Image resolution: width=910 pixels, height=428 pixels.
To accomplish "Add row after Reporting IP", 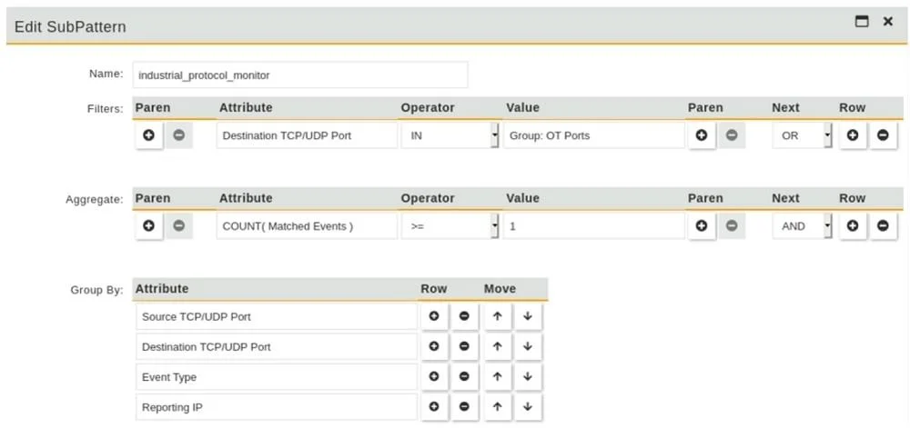I will [x=433, y=406].
